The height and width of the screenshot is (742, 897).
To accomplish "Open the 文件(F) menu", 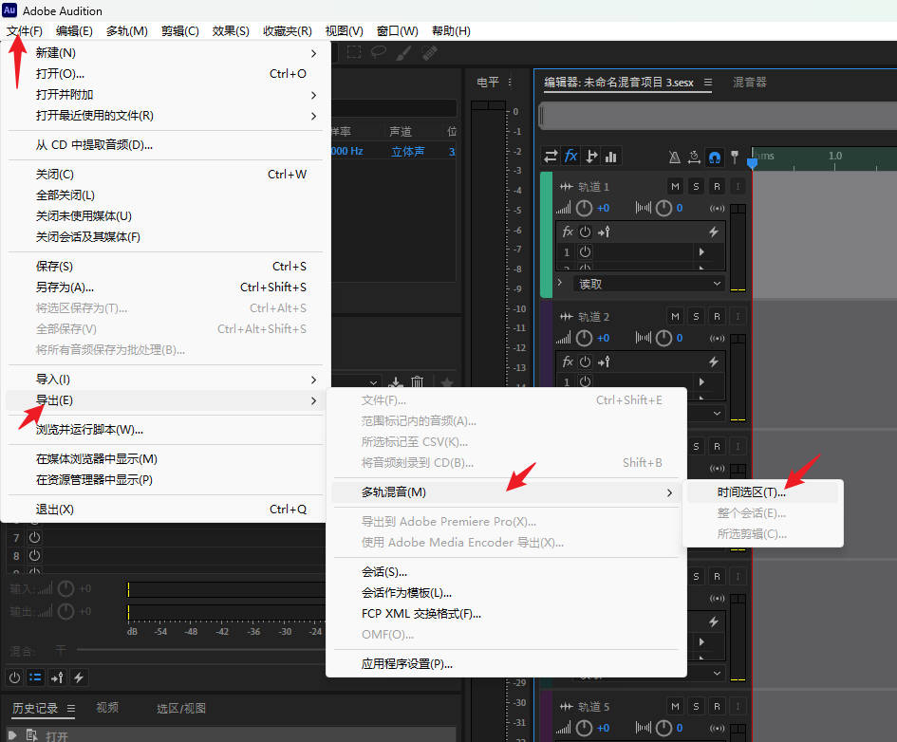I will click(25, 31).
